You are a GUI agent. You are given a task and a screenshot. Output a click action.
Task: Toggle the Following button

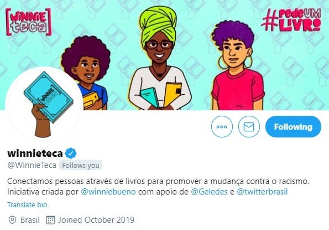pyautogui.click(x=293, y=126)
